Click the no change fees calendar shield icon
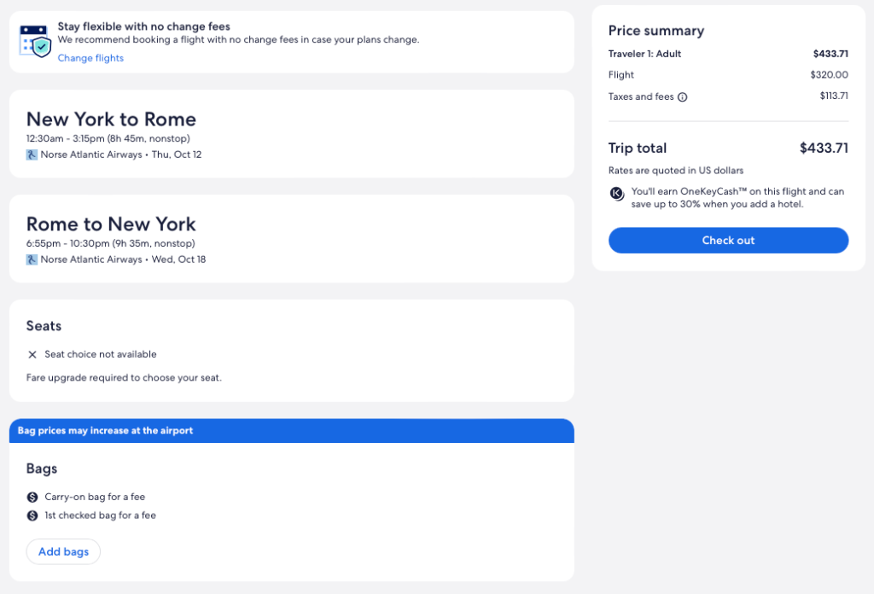The width and height of the screenshot is (874, 594). (x=35, y=41)
